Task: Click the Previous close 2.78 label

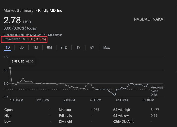Action: click(x=157, y=91)
